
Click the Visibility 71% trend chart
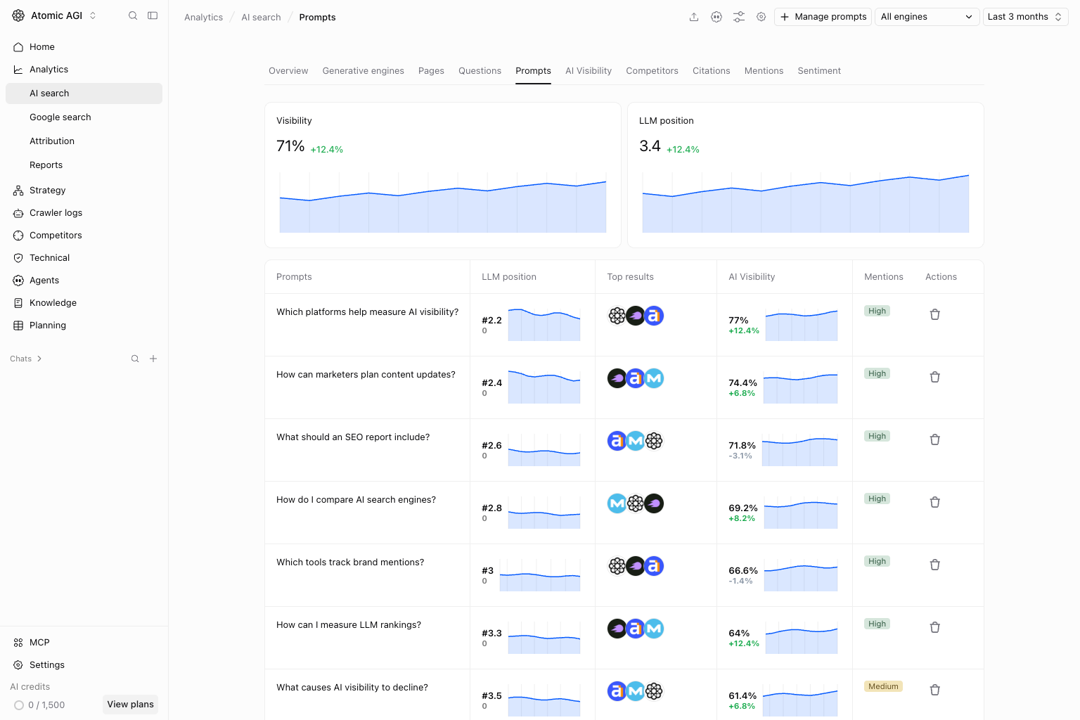[x=443, y=202]
